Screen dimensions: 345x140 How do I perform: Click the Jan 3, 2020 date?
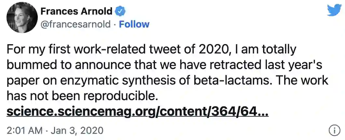77,131
